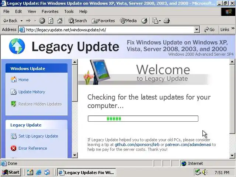Open the Home link in sidebar

point(24,80)
